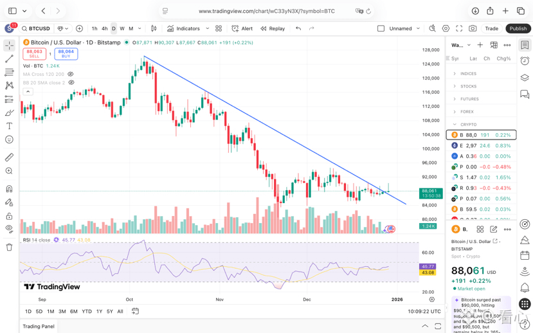
Task: Switch to 4h timeframe
Action: click(x=105, y=28)
